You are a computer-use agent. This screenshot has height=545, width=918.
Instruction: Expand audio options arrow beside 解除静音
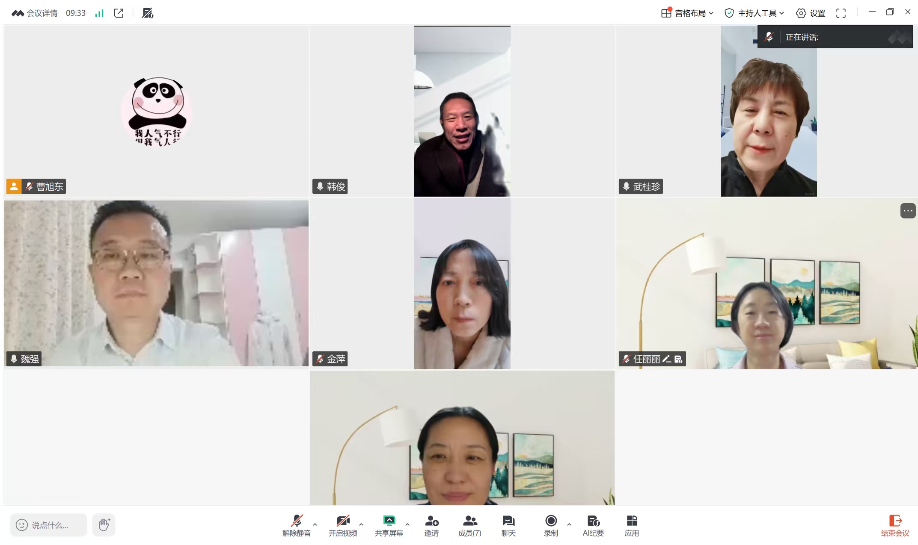[315, 524]
